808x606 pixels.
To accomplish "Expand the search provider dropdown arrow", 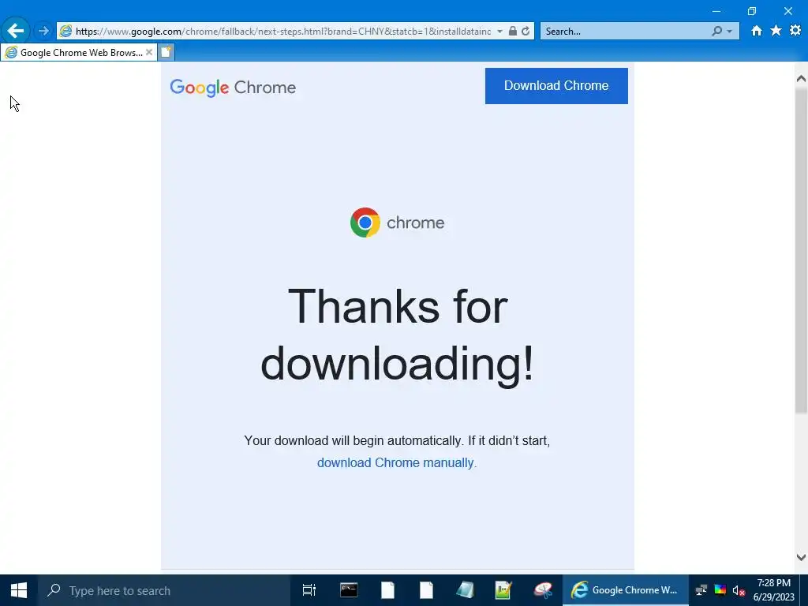I will click(x=729, y=32).
